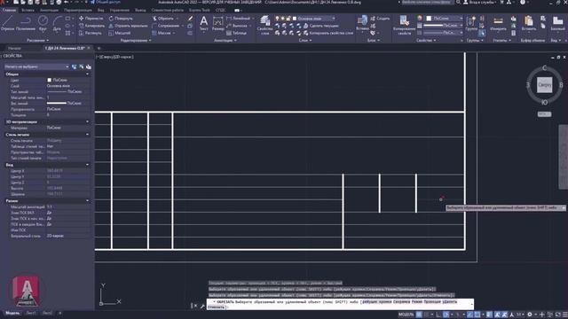The height and width of the screenshot is (319, 568).
Task: Click the ribbon object color swatch
Action: tap(429, 18)
